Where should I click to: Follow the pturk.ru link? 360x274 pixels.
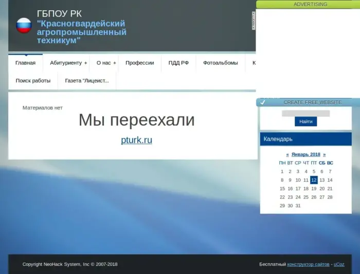pos(136,140)
